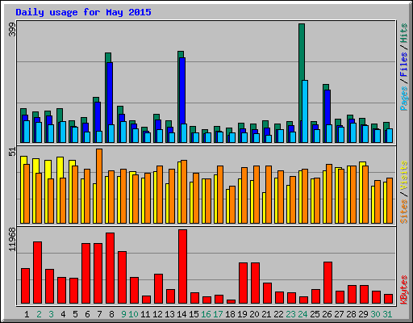This screenshot has height=323, width=413.
Task: Click day 9 on the x-axis
Action: click(x=123, y=314)
